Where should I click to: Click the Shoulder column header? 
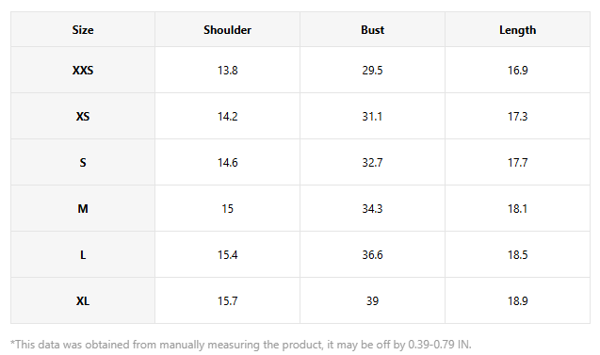pos(227,30)
